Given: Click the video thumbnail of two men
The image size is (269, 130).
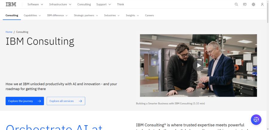Looking at the screenshot, I should click(198, 65).
